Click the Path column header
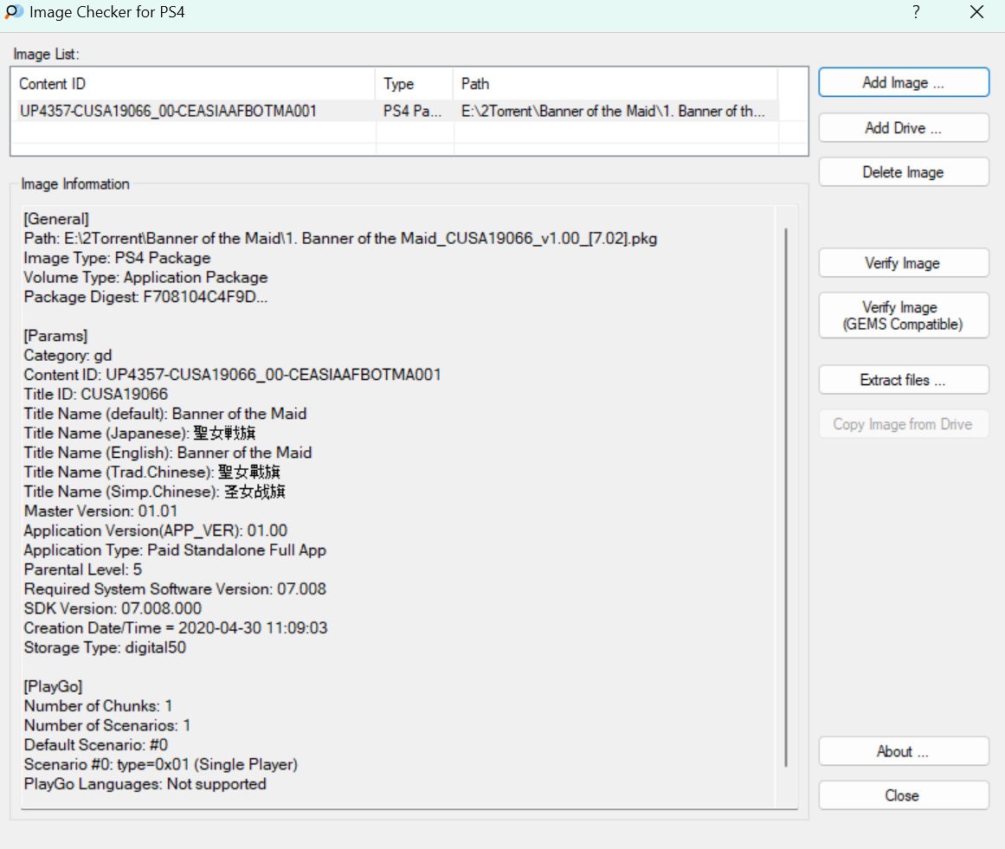This screenshot has height=849, width=1005. coord(615,84)
